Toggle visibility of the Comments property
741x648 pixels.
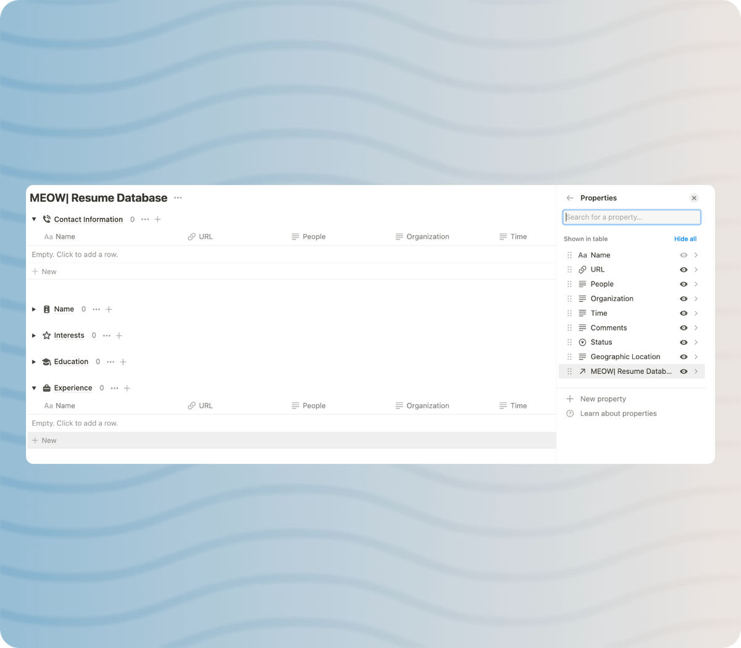coord(684,328)
